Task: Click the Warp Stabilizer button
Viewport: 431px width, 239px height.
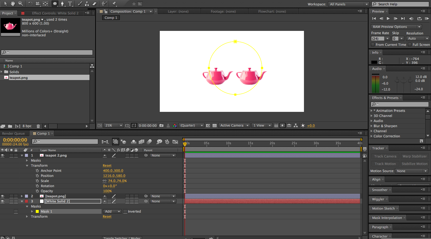Action: click(414, 156)
